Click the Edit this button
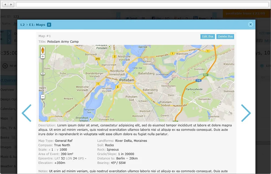 pos(208,36)
